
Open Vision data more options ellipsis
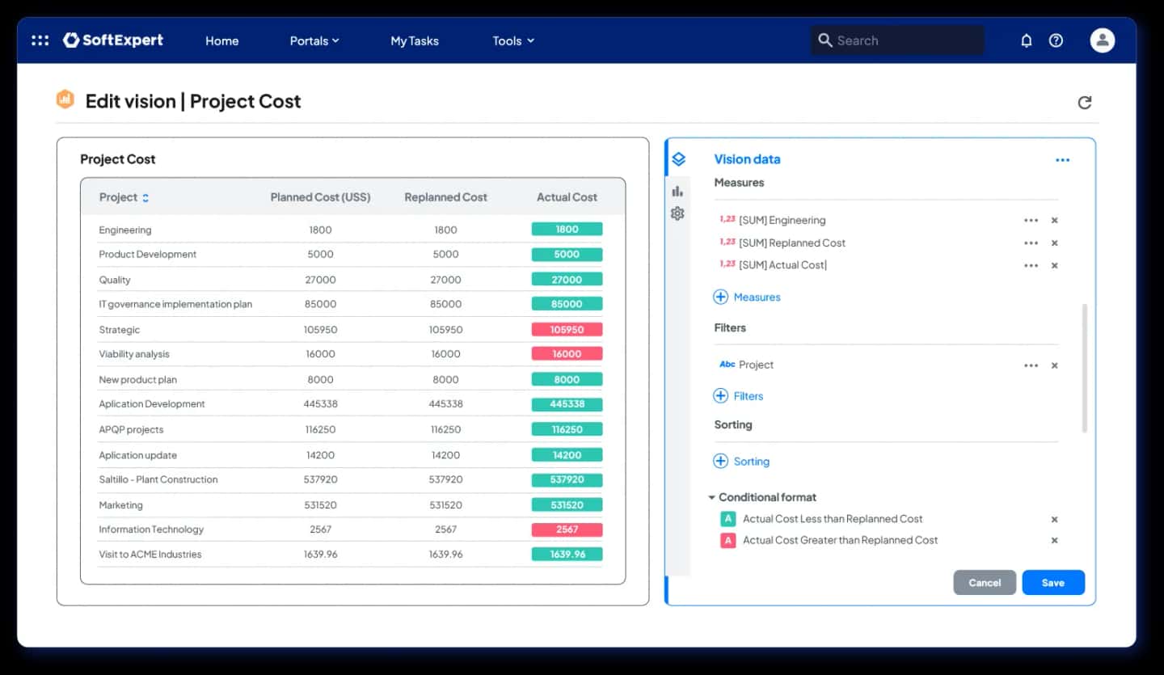[1062, 160]
